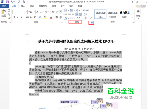Click the Clear Formatting eraser icon
The image size is (147, 109).
click(x=53, y=12)
